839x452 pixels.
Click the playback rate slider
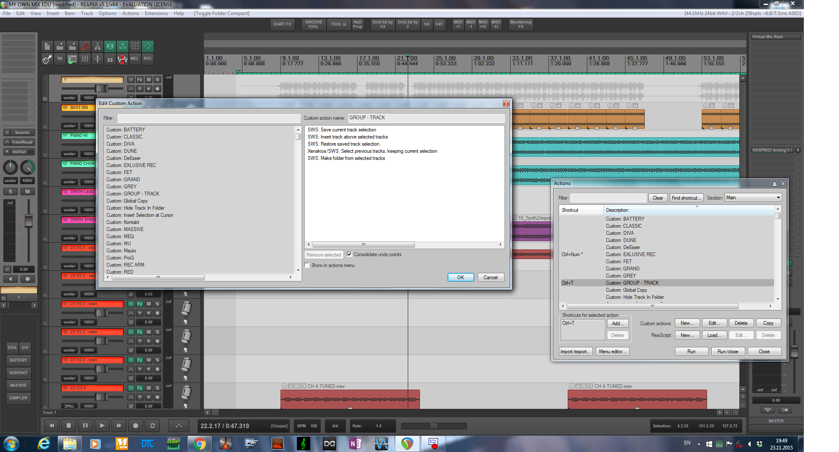(x=434, y=426)
